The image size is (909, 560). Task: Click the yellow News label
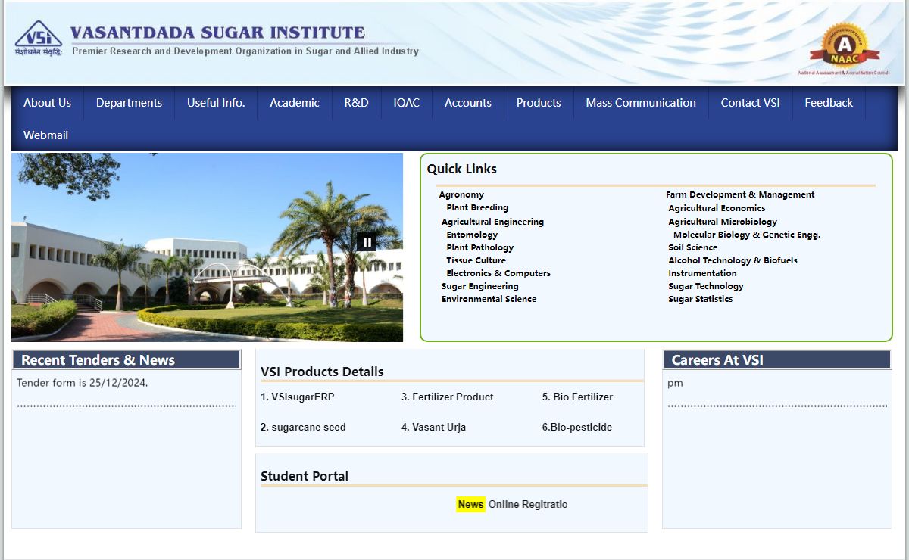(470, 504)
